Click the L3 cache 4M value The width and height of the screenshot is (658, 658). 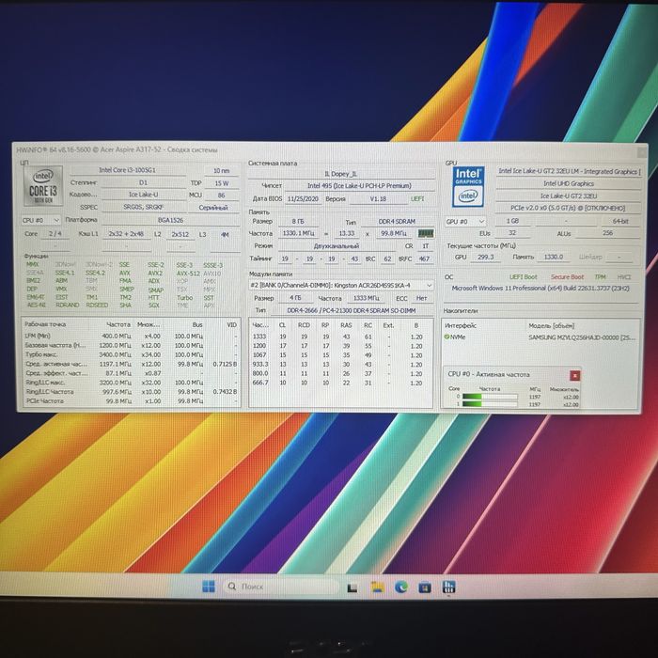[225, 235]
